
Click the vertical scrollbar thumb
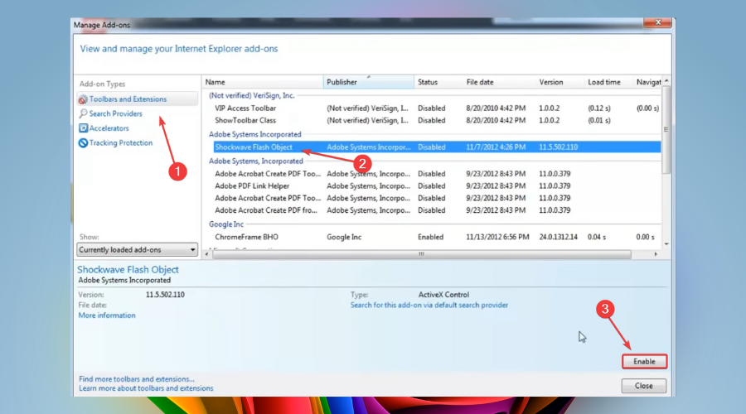point(666,129)
